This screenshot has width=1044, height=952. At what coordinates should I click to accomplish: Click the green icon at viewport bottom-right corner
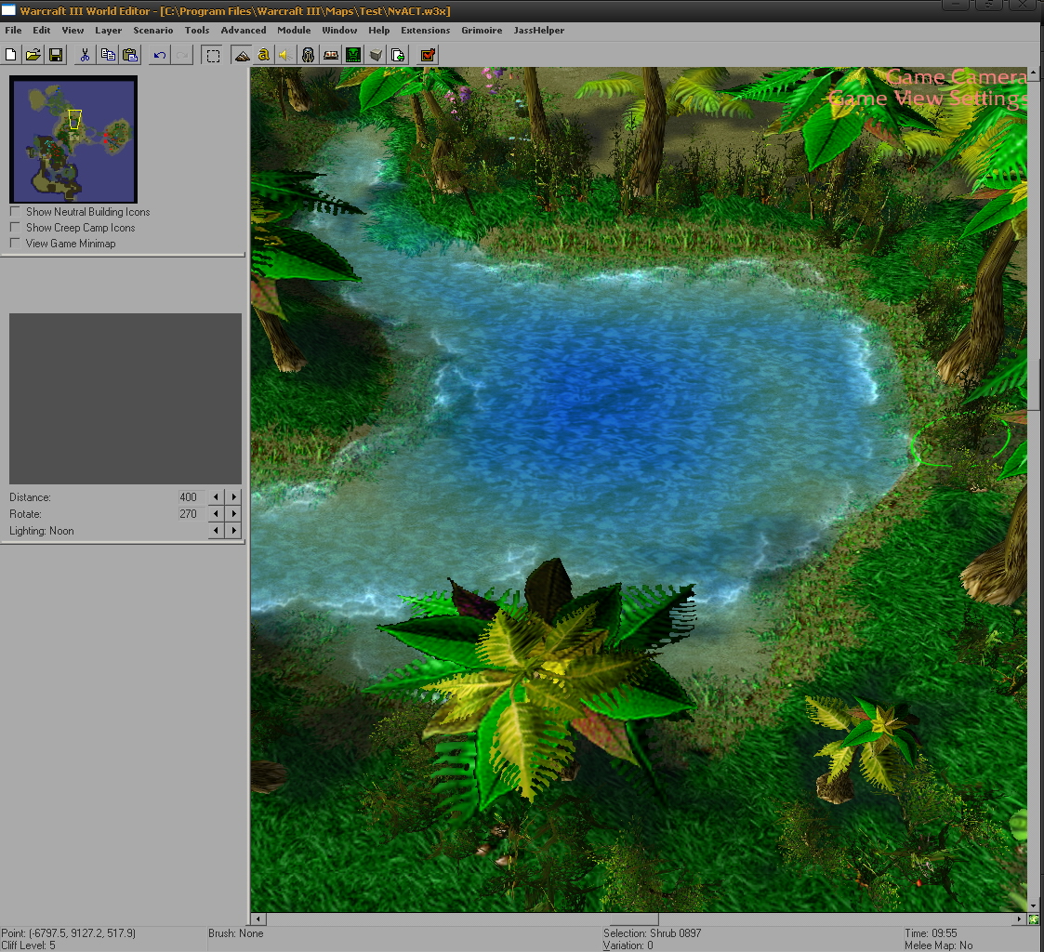[x=1034, y=919]
